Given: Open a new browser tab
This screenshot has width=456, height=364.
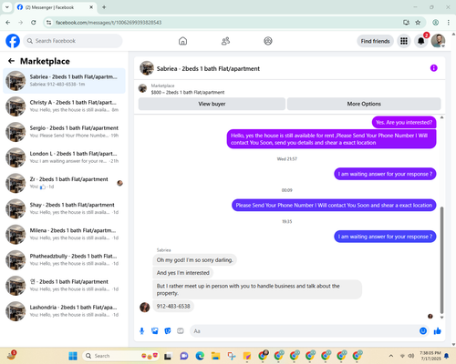Looking at the screenshot, I should [104, 7].
